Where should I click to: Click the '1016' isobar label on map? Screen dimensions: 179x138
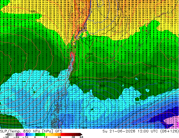(154, 66)
